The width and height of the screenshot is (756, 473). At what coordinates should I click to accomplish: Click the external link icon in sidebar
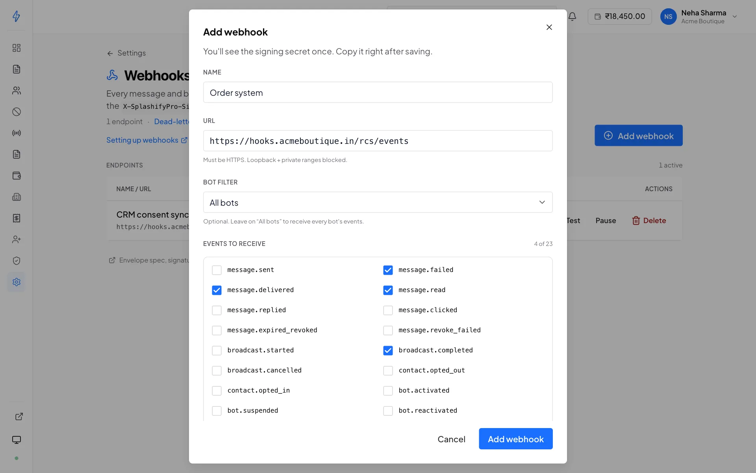tap(19, 417)
